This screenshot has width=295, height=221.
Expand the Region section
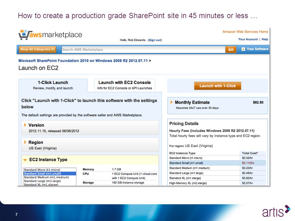[25, 142]
